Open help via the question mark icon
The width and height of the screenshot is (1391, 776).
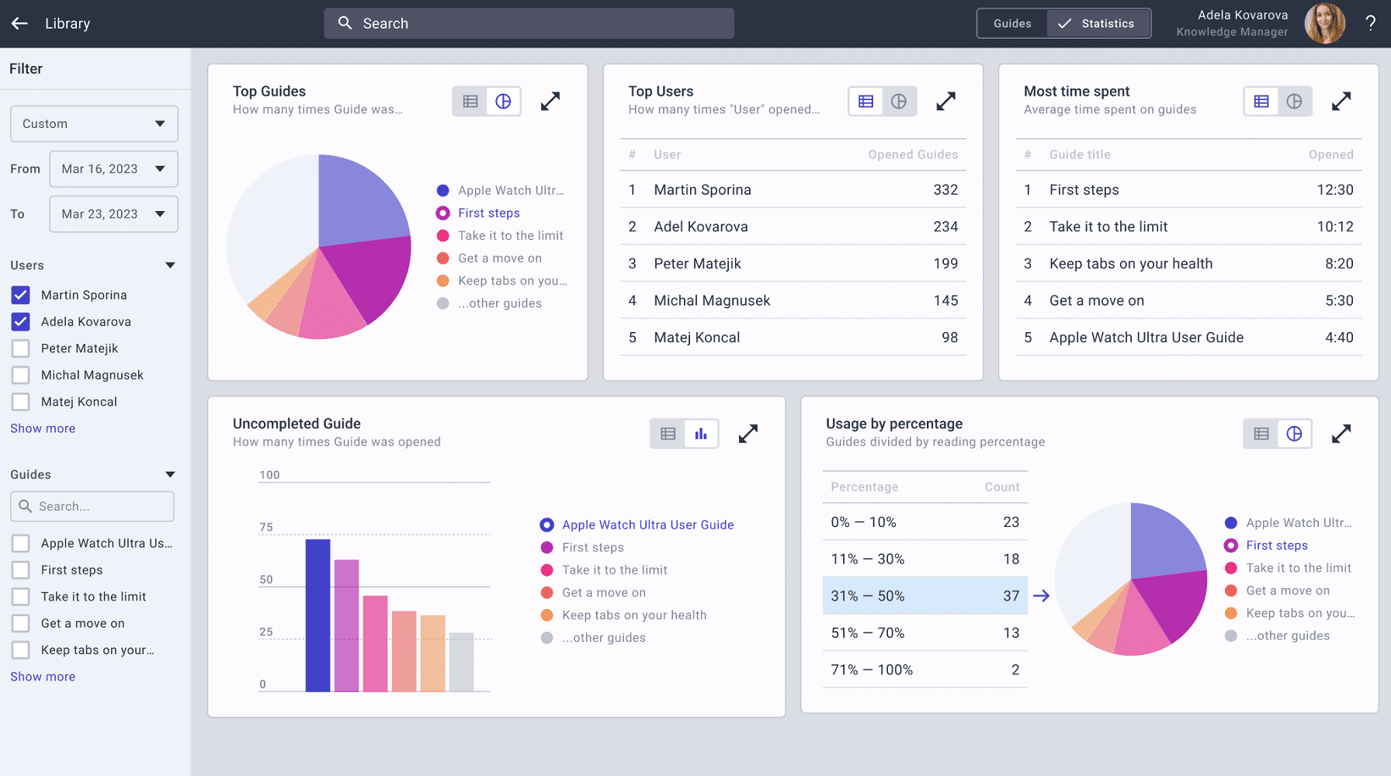click(x=1371, y=23)
